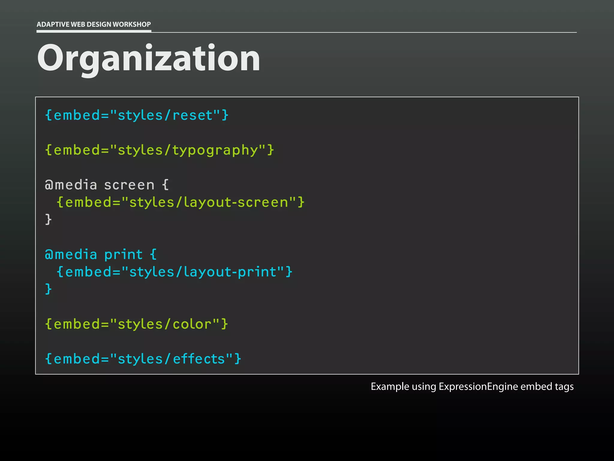Select the {embed="styles/effects"} code line
The width and height of the screenshot is (614, 461).
tap(143, 359)
